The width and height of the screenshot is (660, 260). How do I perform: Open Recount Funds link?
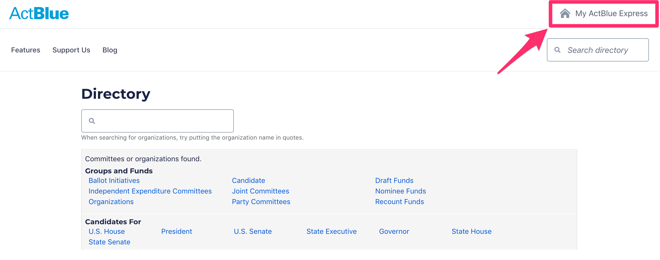click(x=399, y=202)
